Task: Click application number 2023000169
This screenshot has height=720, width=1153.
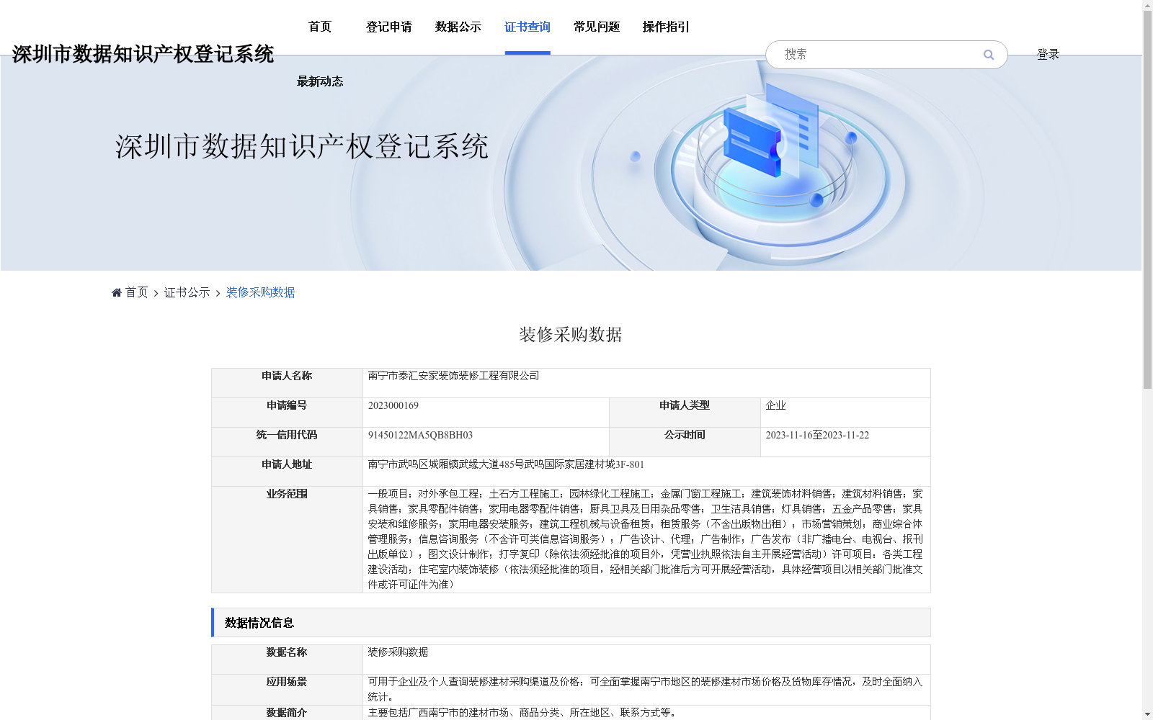Action: (393, 405)
